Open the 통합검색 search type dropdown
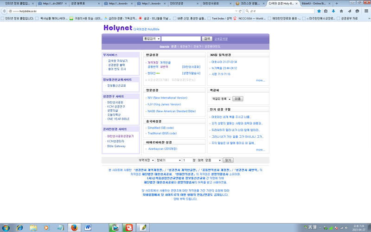Viewport: 371px width, 232px height. coord(152,39)
